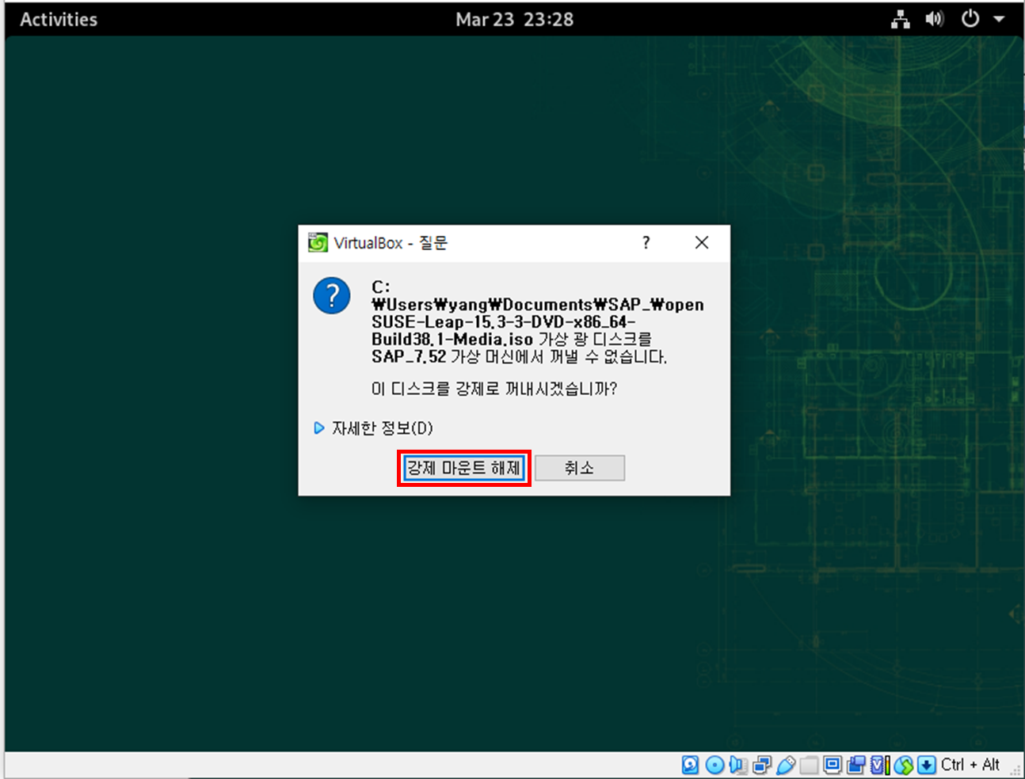Click the hard disk activity status icon
The image size is (1025, 779).
click(691, 765)
